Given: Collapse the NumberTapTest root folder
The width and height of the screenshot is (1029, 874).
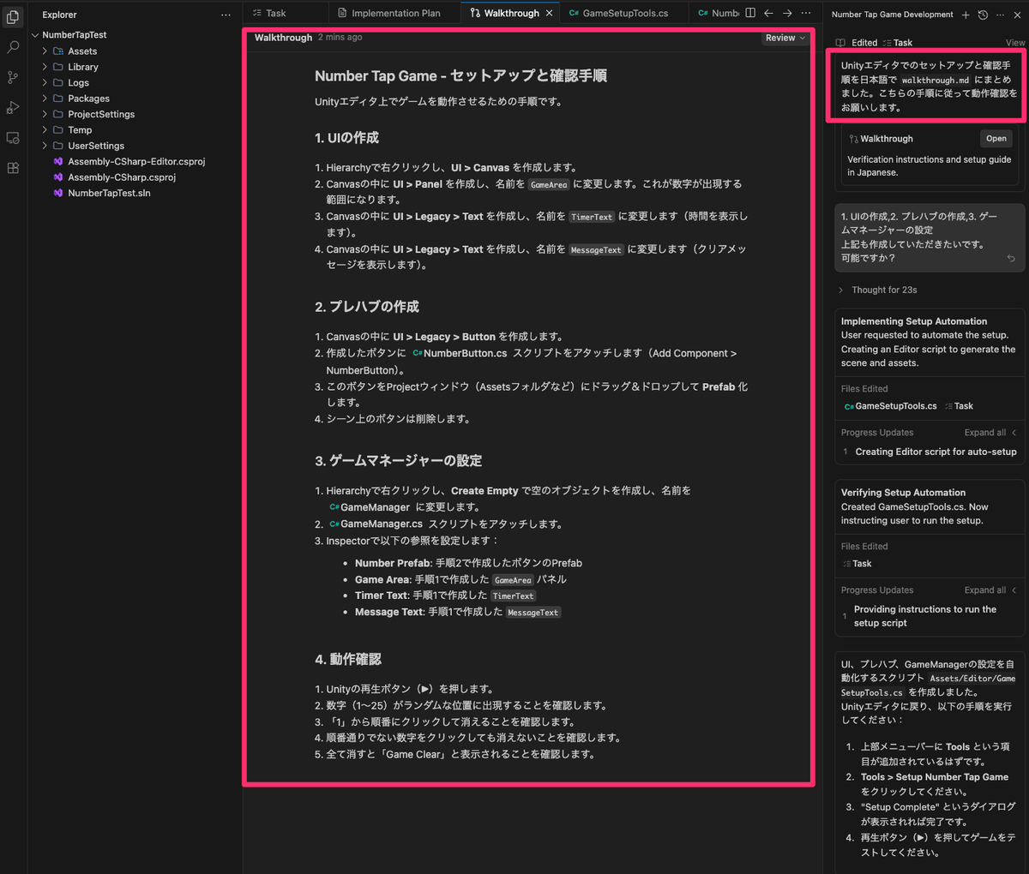Looking at the screenshot, I should point(35,35).
